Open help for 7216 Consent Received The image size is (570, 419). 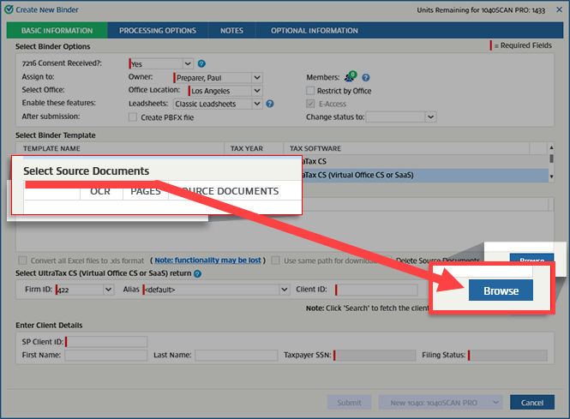click(x=201, y=63)
